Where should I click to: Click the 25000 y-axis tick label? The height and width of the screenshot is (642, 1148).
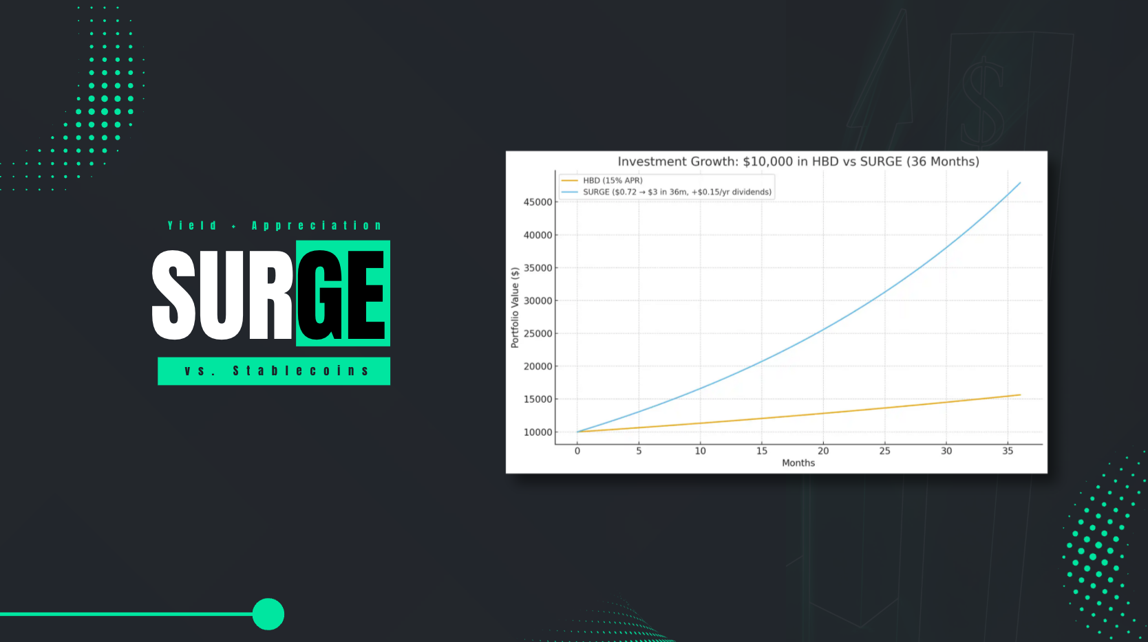point(538,333)
